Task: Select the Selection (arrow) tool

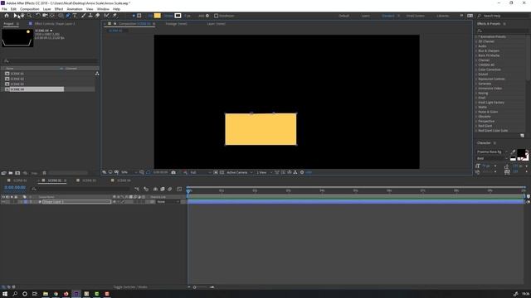Action: pos(16,16)
